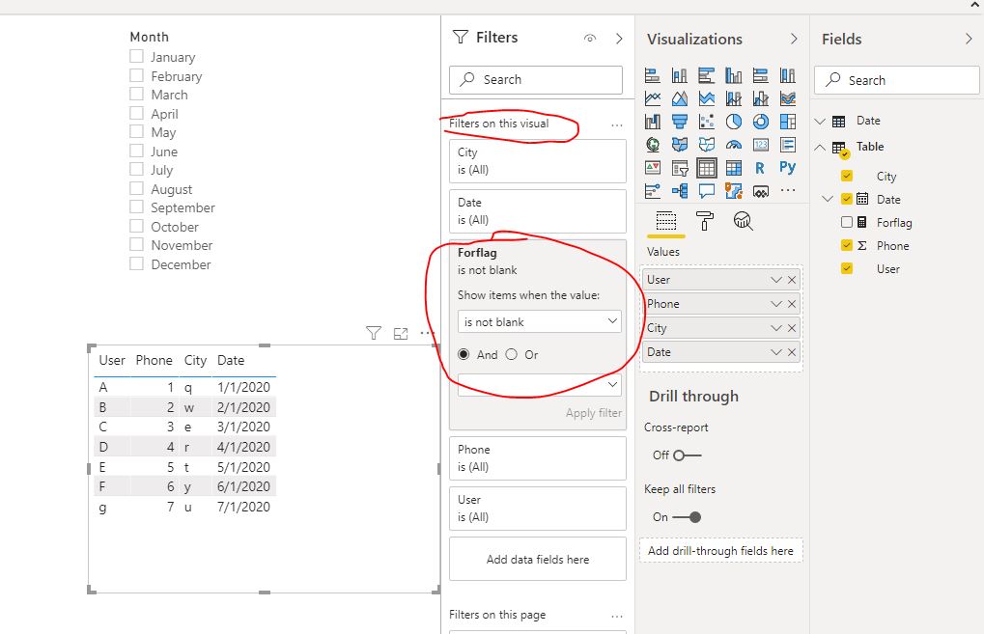
Task: Expand the Date hierarchy field chevron
Action: (828, 199)
